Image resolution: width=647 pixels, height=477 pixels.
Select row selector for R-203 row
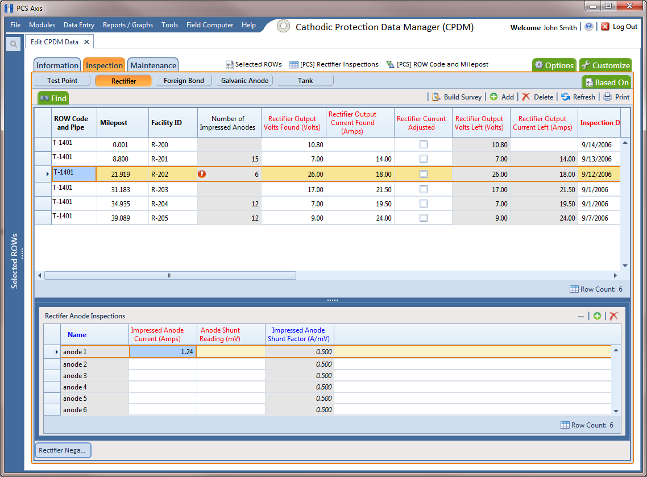43,189
